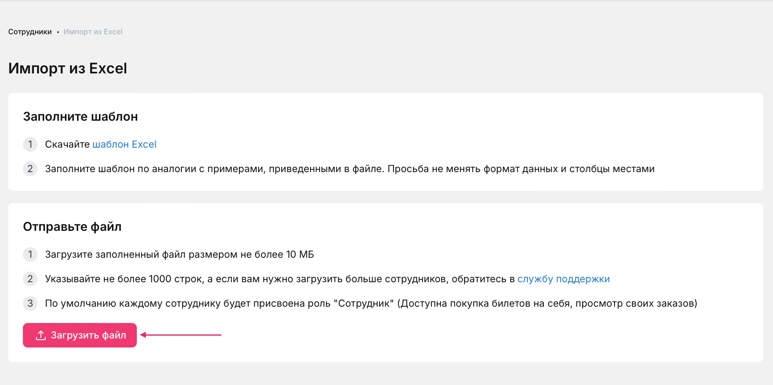This screenshot has height=385, width=773.
Task: Click step 1 badge under Отправьте файл
Action: (30, 254)
